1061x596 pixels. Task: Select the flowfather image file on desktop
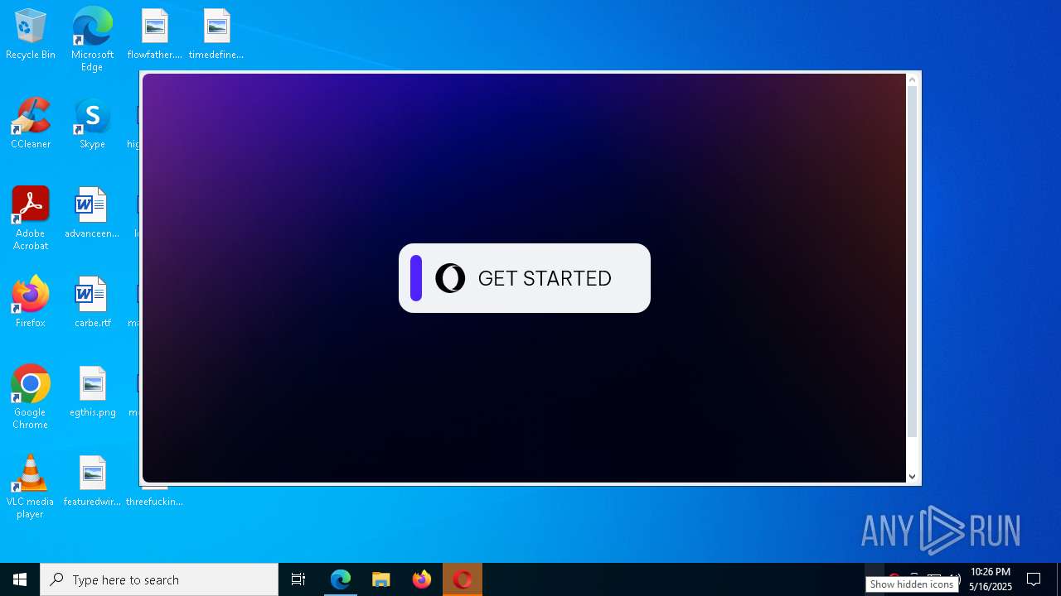tap(154, 35)
